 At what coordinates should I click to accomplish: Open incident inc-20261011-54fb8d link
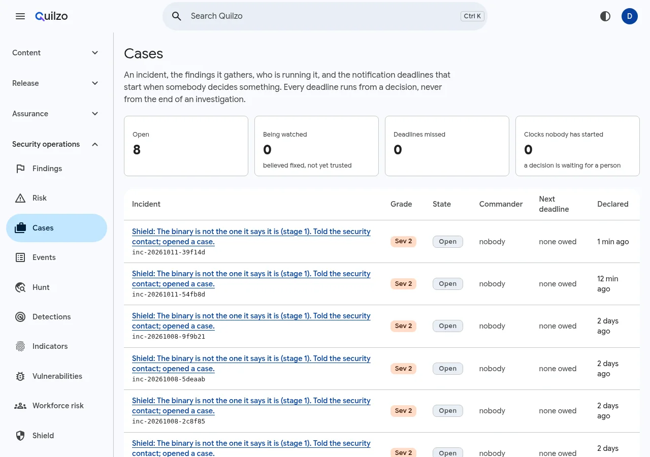[x=251, y=279]
